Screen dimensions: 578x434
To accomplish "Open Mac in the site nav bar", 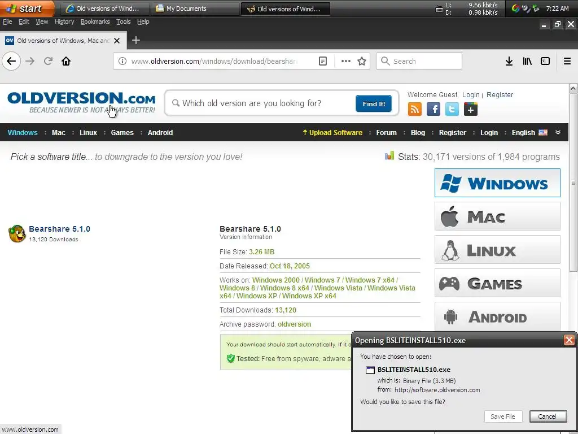I will coord(58,132).
